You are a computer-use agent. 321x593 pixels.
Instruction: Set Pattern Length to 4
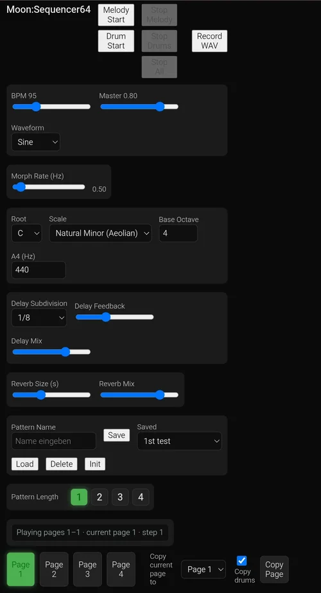click(141, 497)
